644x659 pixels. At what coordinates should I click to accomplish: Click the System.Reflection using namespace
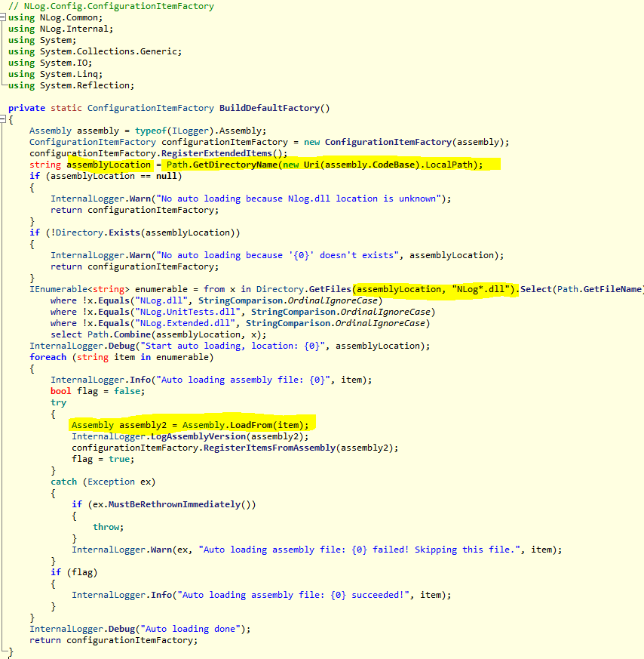pyautogui.click(x=85, y=85)
